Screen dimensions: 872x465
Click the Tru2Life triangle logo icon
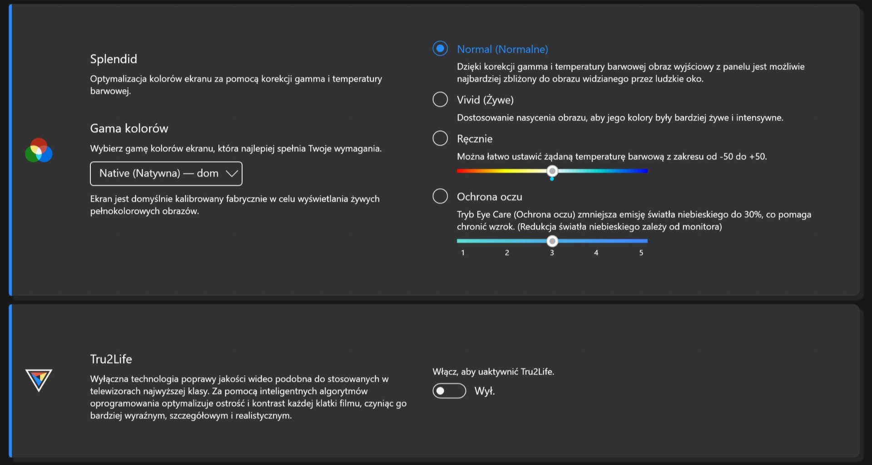pos(39,380)
